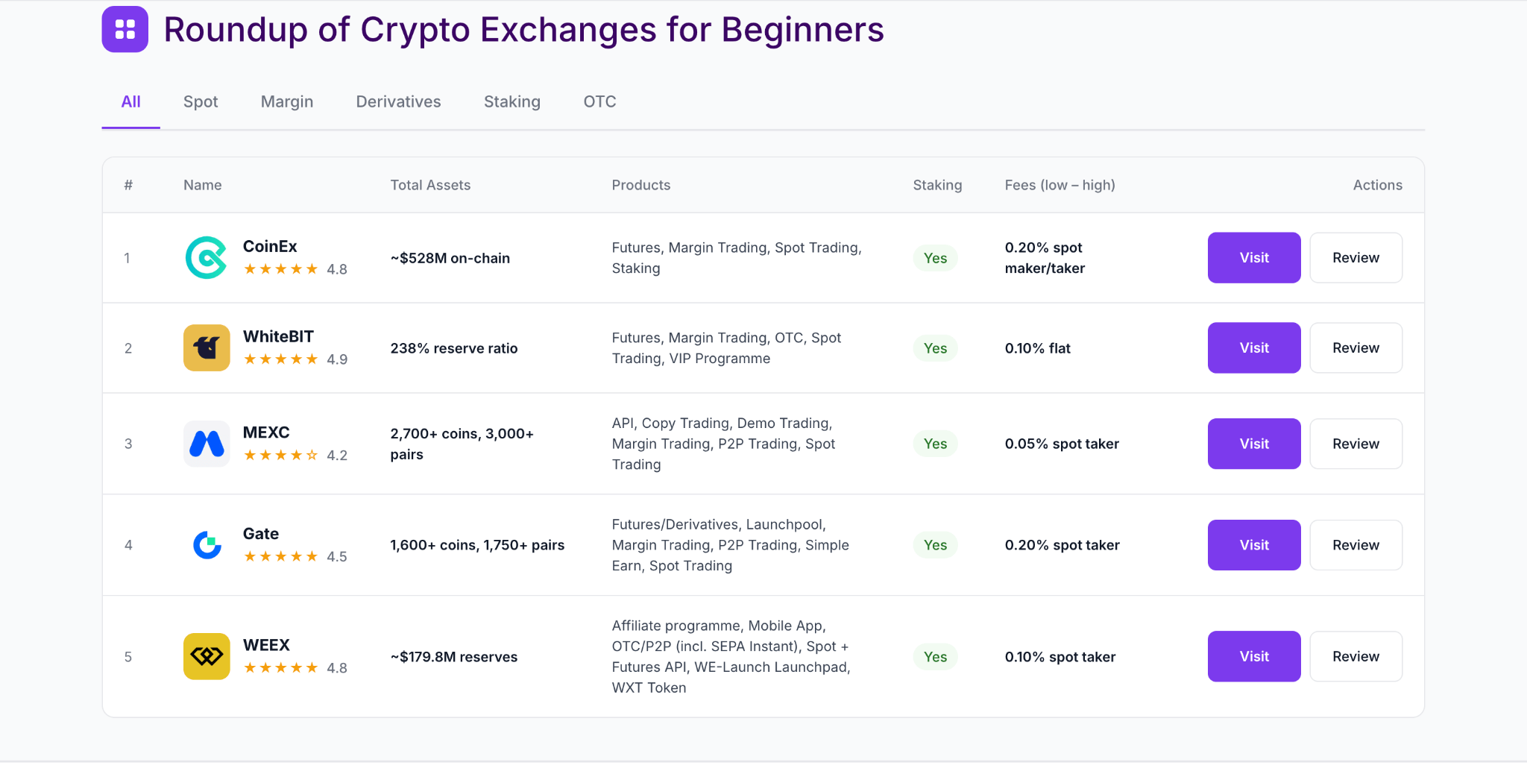1527x771 pixels.
Task: Click the MEXC products list text
Action: [x=723, y=444]
